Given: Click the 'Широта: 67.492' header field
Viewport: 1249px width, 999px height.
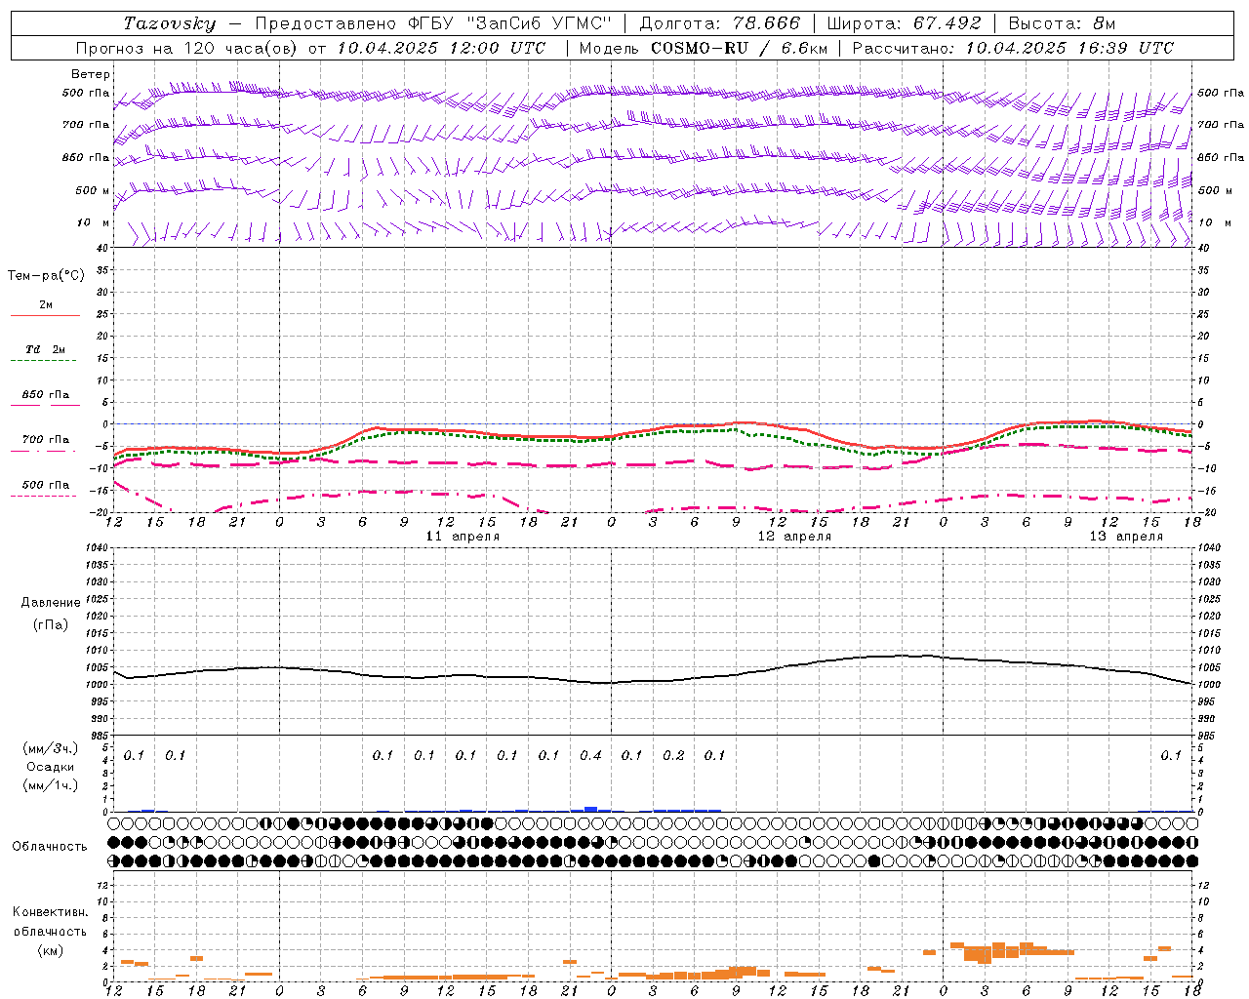Looking at the screenshot, I should click(x=904, y=23).
